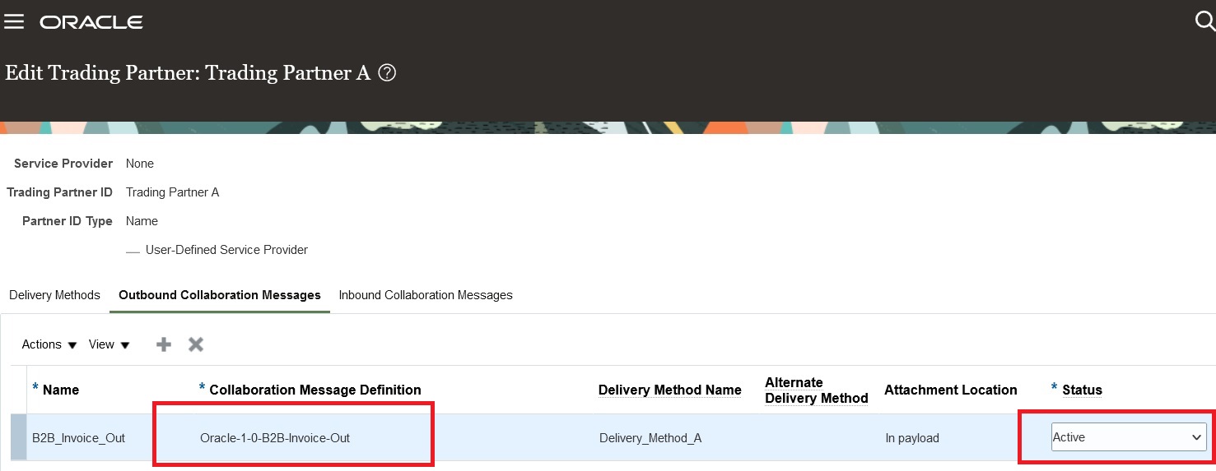Click the Oracle logo
1216x471 pixels.
[x=91, y=22]
